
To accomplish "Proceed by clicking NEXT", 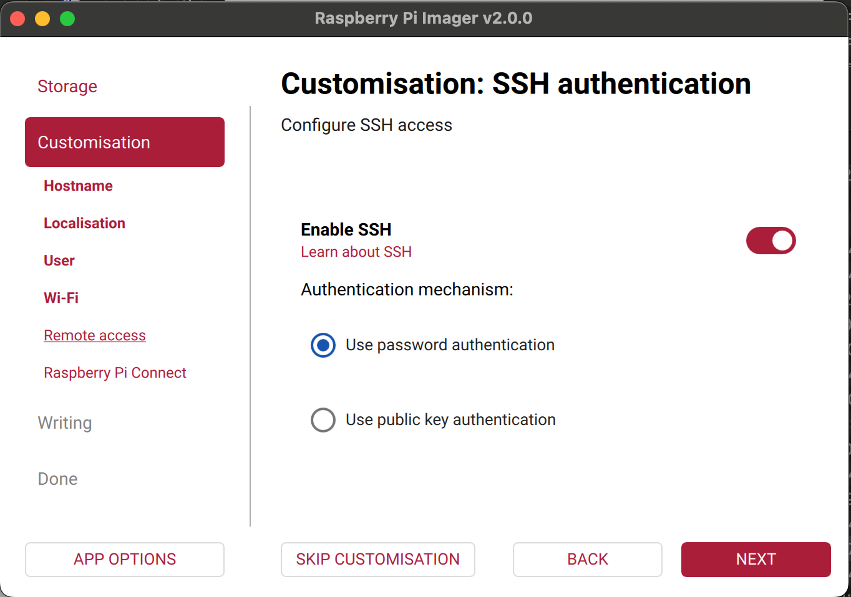I will [756, 559].
